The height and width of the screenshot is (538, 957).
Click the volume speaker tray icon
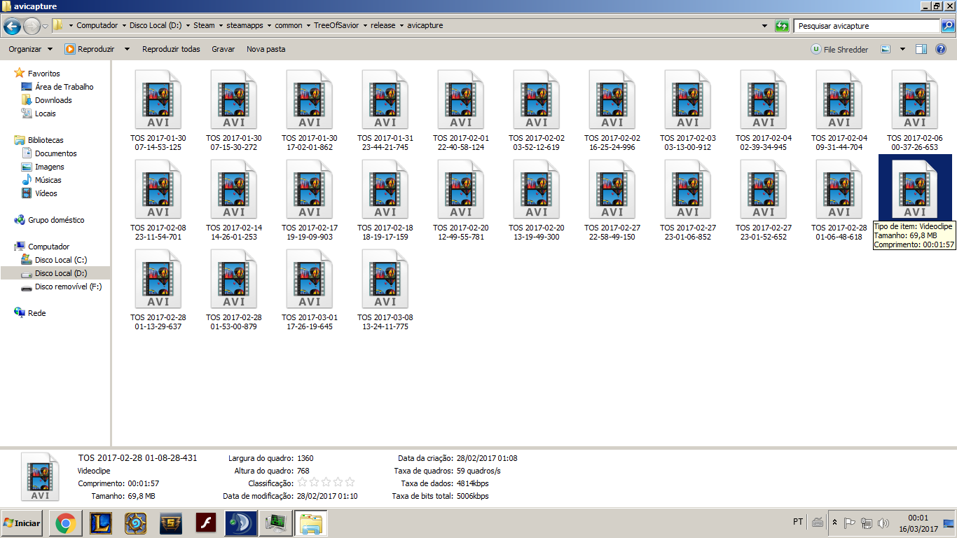(x=883, y=523)
